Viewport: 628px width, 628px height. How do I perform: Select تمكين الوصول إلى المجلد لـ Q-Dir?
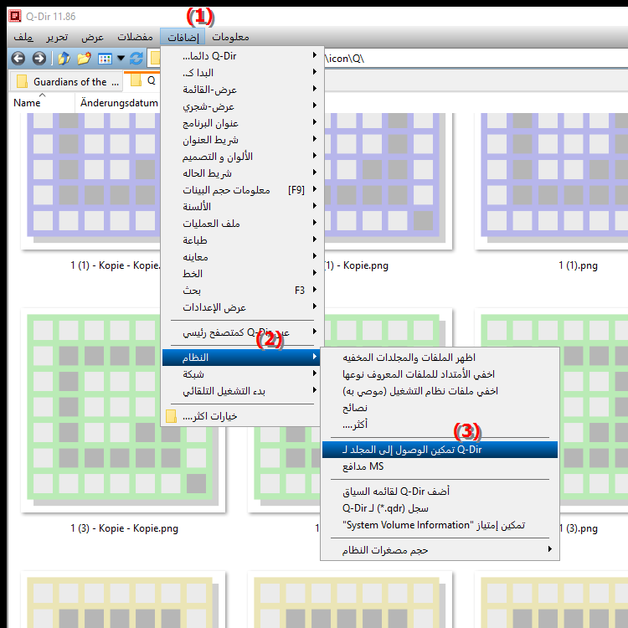[x=440, y=450]
